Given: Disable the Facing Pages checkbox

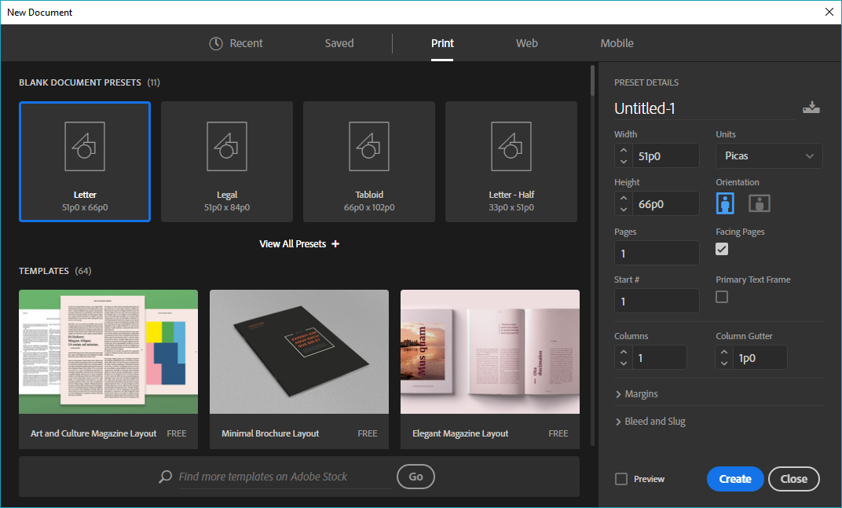Looking at the screenshot, I should point(721,249).
